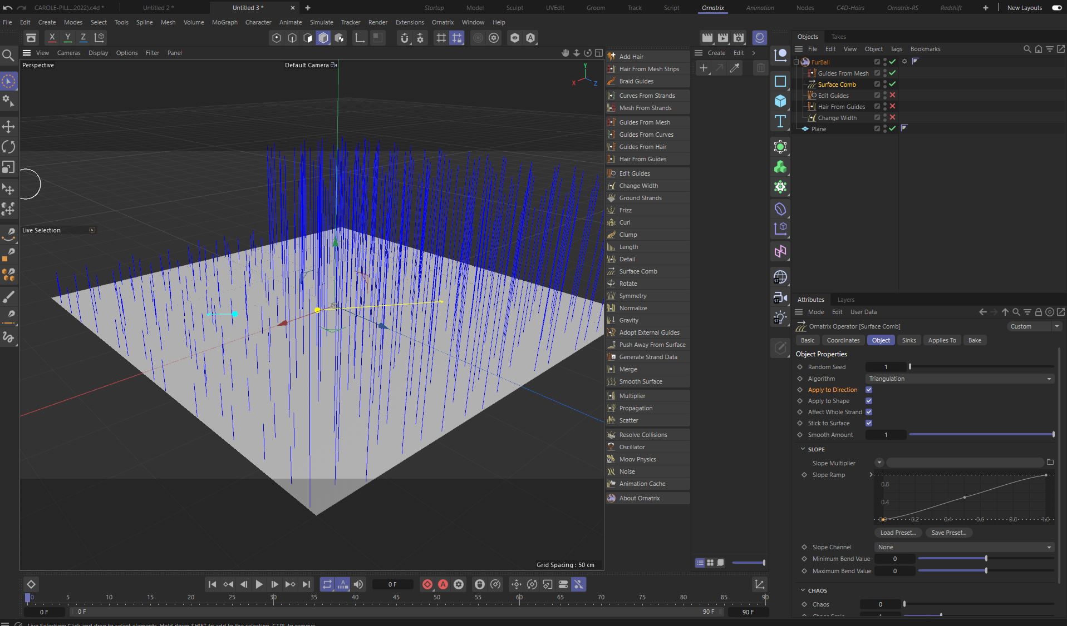This screenshot has height=626, width=1067.
Task: Collapse the SLOPE section
Action: (x=803, y=449)
